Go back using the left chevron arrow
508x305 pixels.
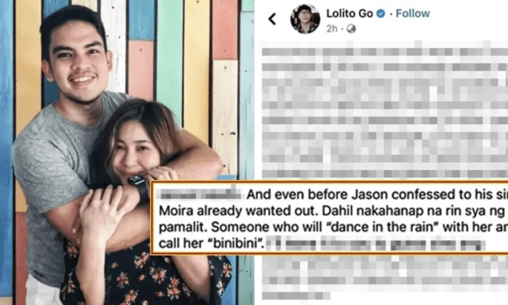(x=272, y=19)
